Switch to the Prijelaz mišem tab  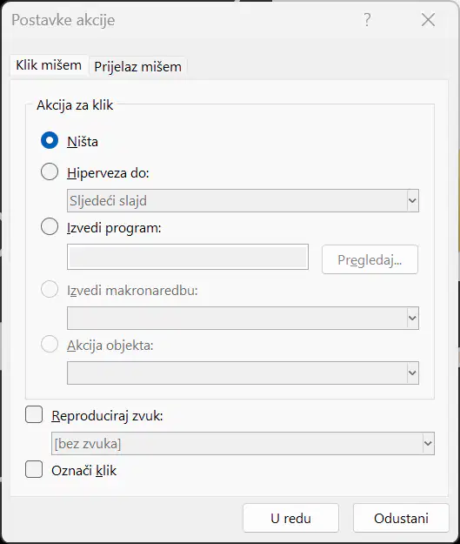(137, 67)
